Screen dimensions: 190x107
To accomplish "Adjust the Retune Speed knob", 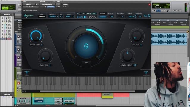I will pos(36,36).
